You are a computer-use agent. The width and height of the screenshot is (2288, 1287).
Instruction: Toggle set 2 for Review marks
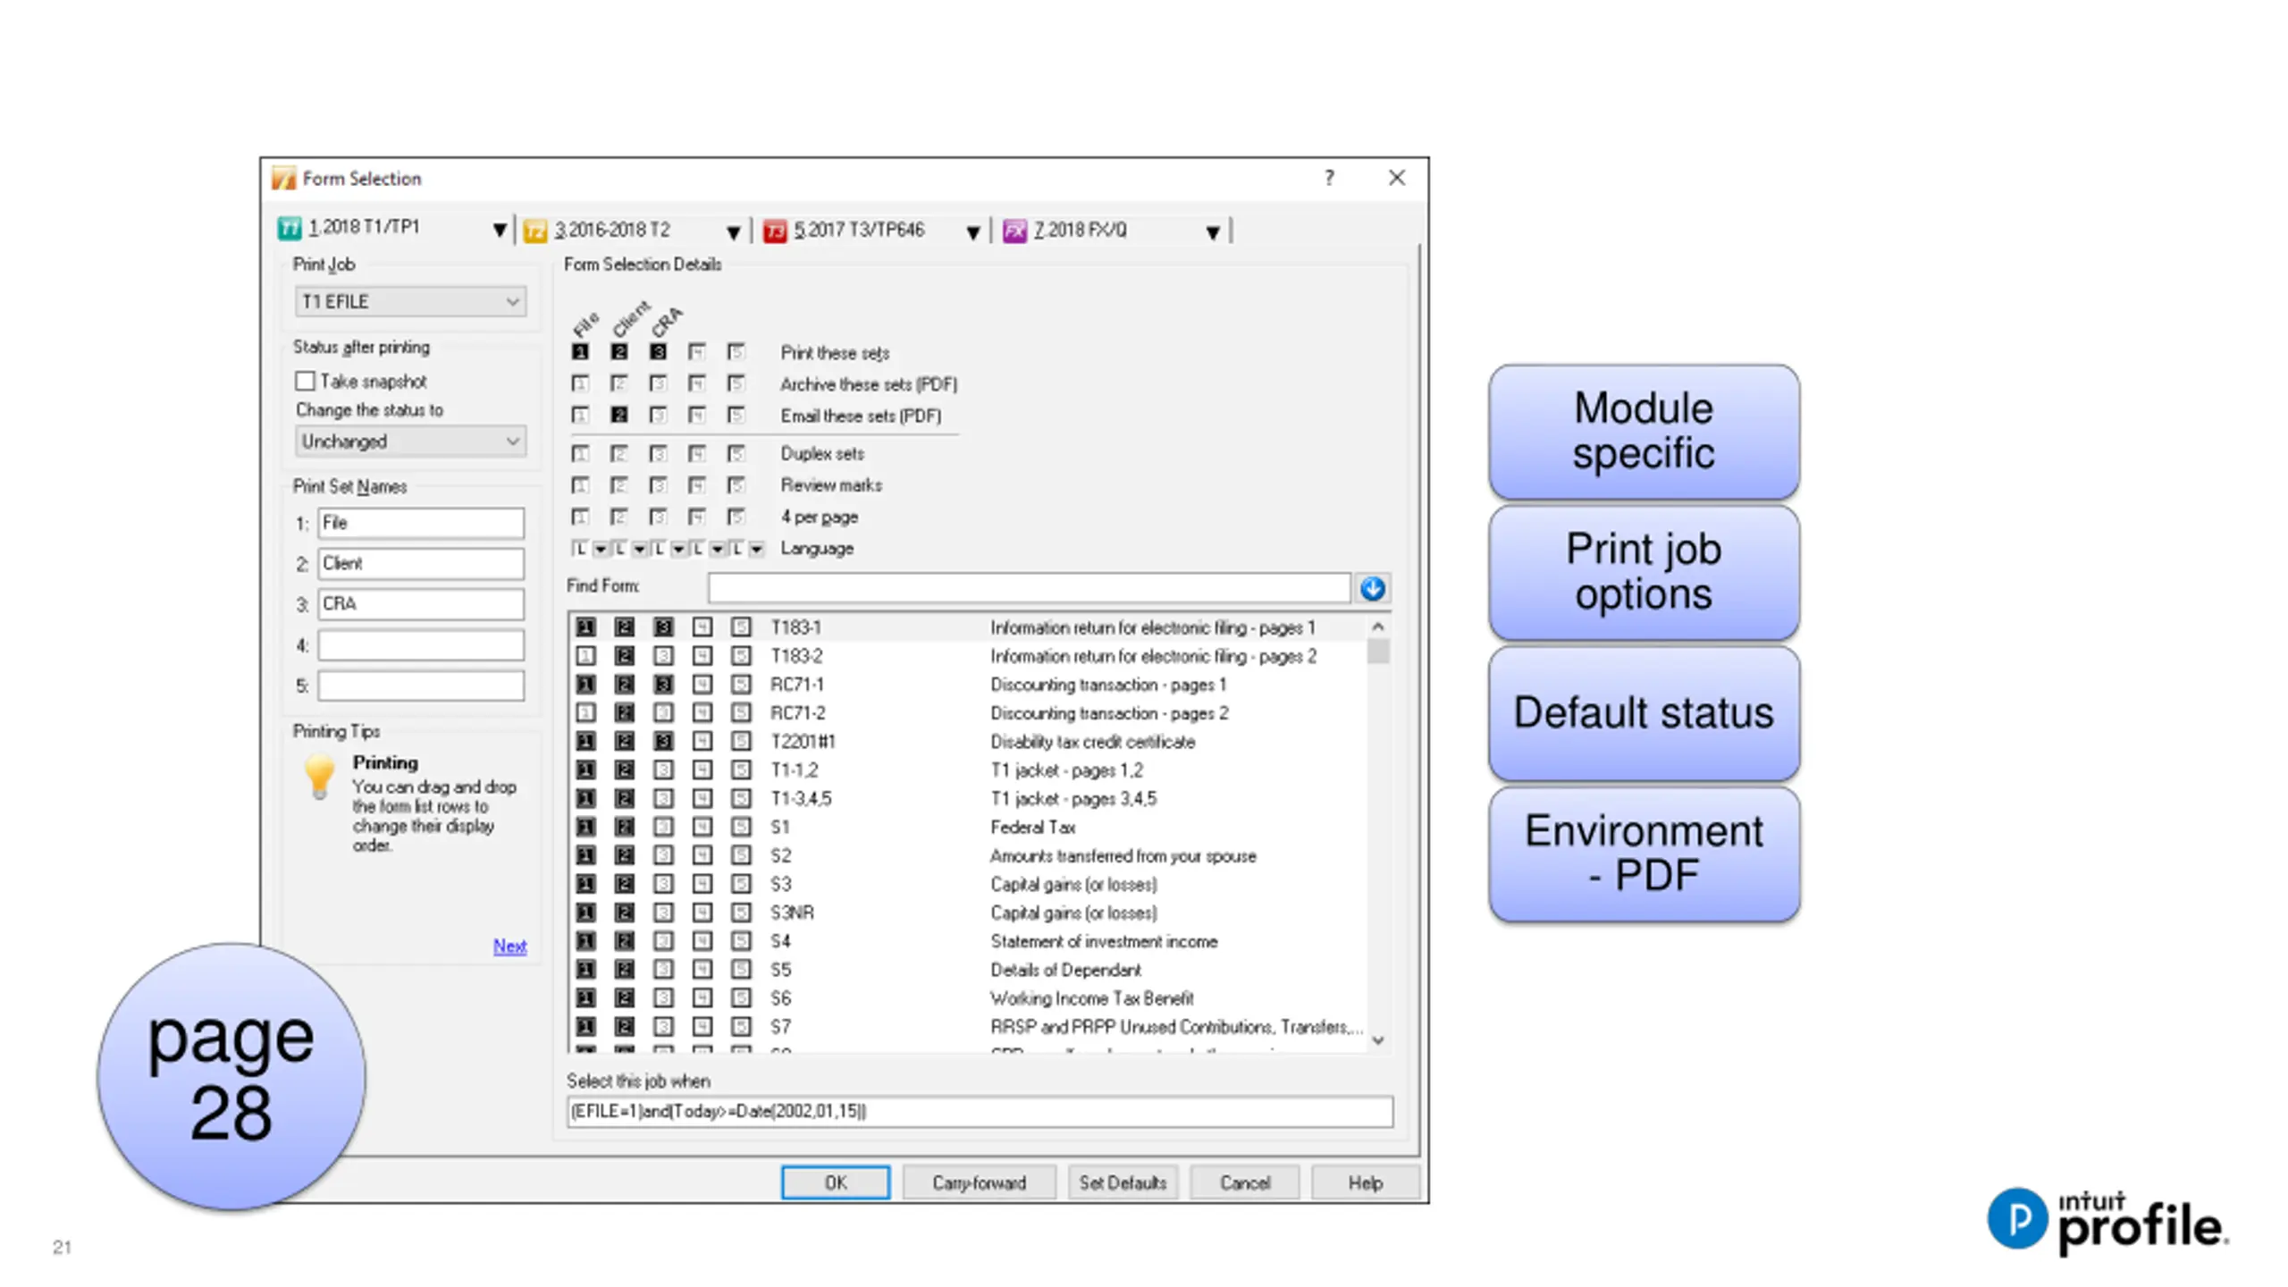click(618, 485)
